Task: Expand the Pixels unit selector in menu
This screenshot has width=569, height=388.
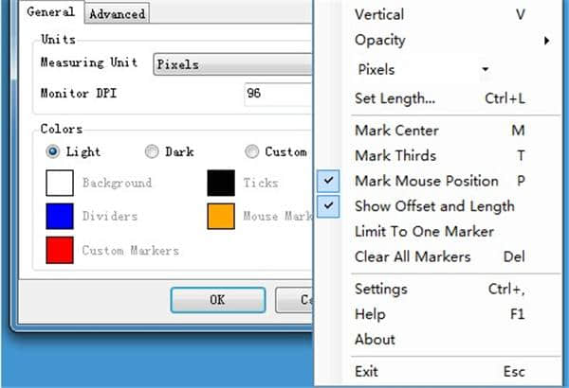Action: click(485, 69)
